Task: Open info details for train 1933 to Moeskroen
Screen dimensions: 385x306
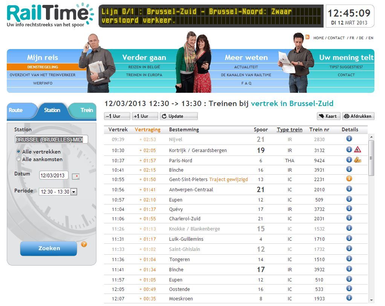Action: [x=349, y=298]
